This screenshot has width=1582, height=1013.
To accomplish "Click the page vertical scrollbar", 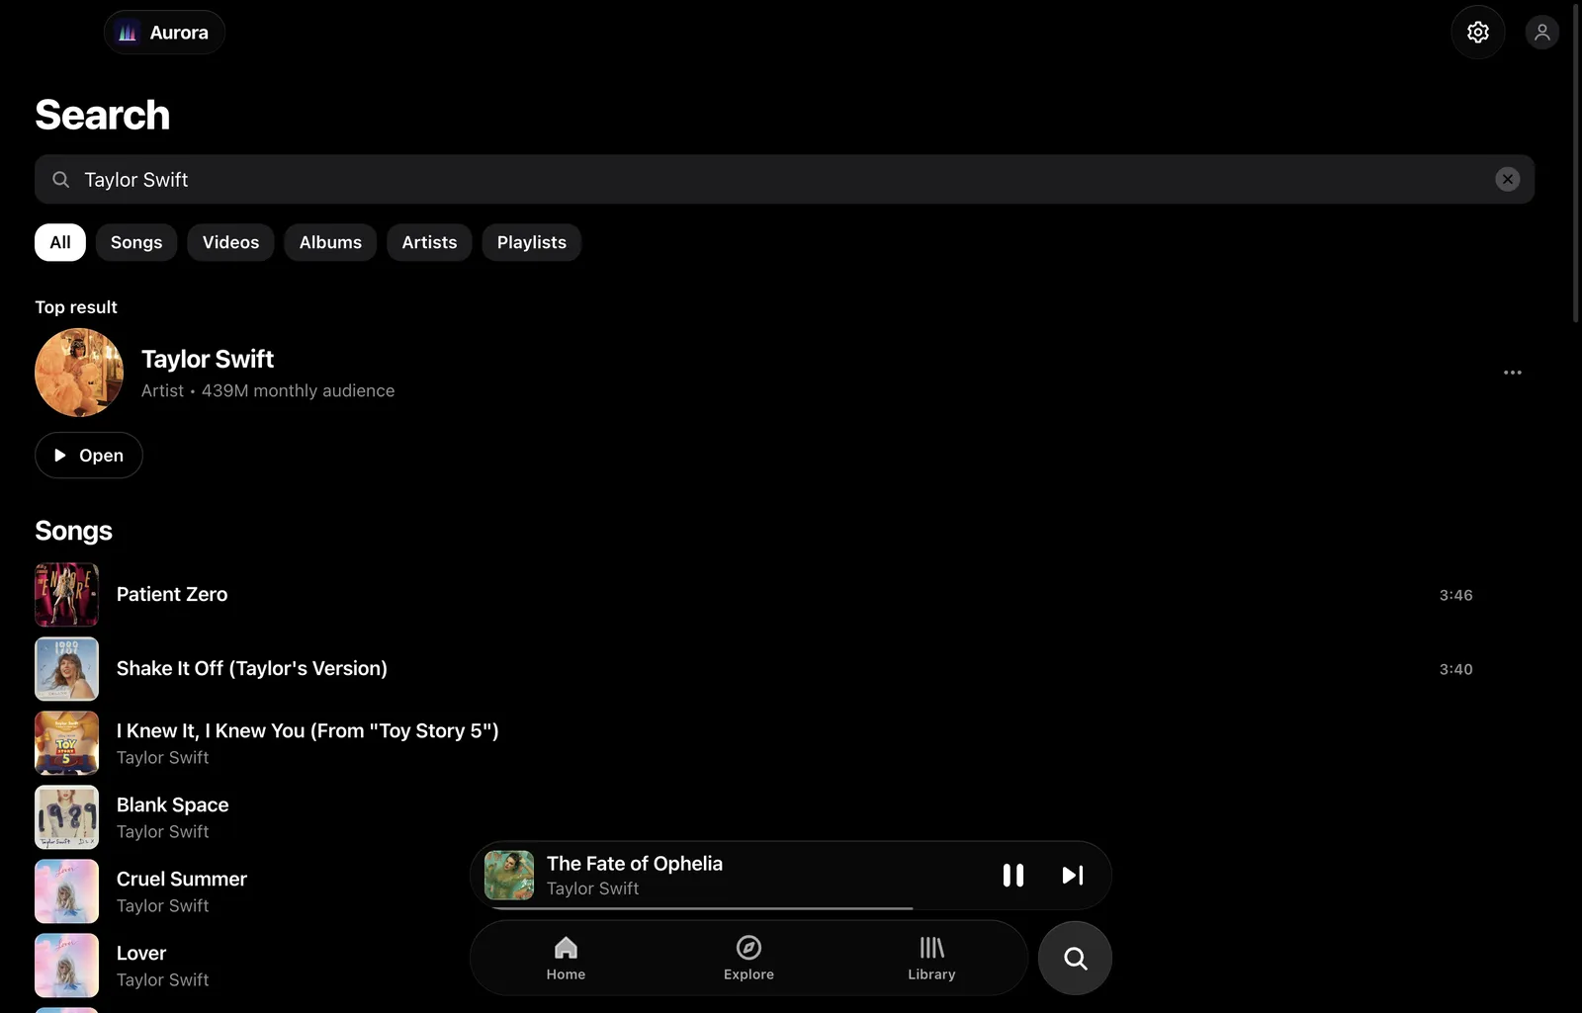I will 1576,163.
